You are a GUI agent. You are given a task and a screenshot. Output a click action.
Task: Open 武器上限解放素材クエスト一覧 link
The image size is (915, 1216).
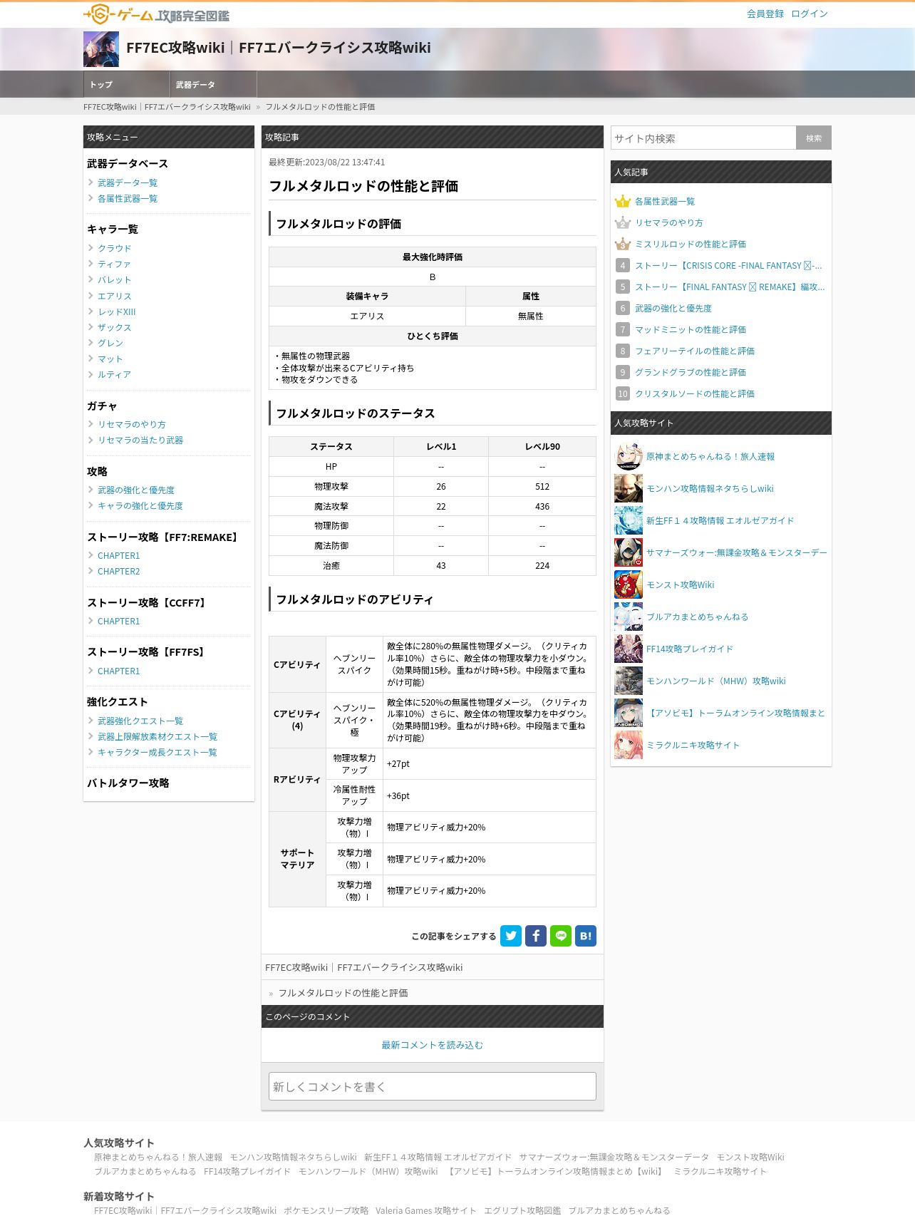tap(157, 736)
